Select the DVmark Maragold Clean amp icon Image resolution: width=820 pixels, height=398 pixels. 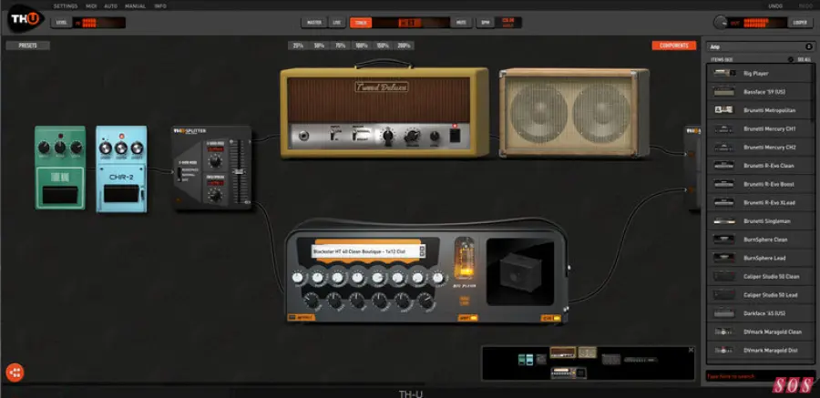click(x=724, y=332)
